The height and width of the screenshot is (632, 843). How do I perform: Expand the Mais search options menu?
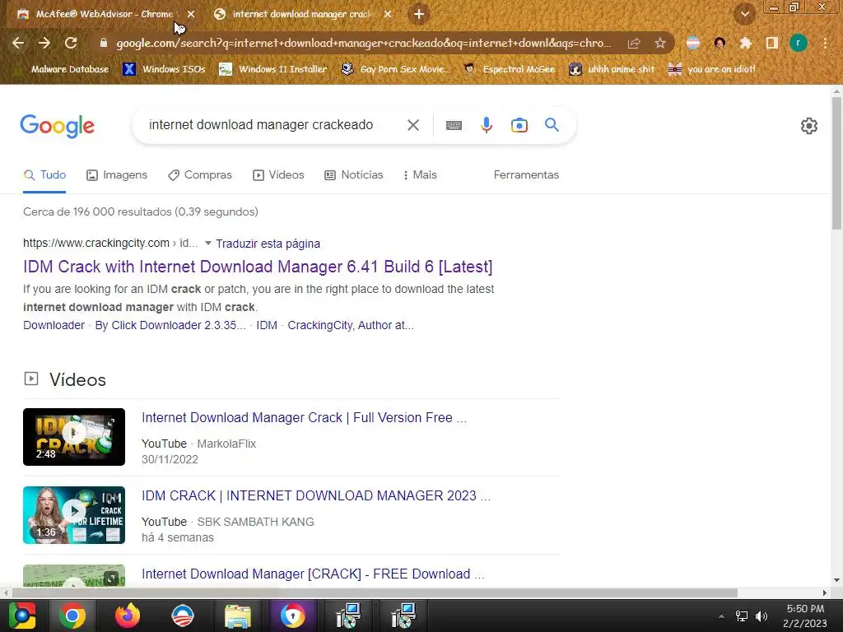(x=420, y=175)
